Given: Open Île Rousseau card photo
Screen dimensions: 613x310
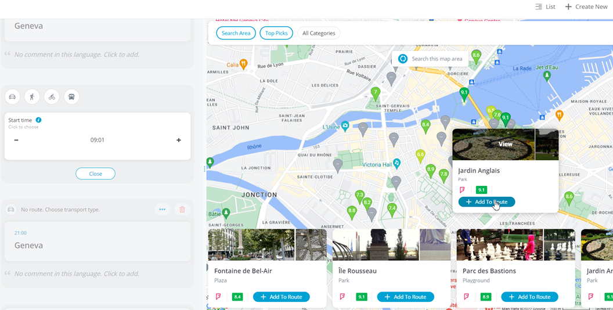Looking at the screenshot, I should tap(376, 245).
